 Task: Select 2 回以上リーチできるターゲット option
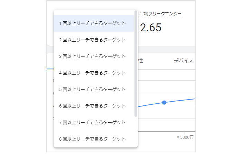click(94, 40)
